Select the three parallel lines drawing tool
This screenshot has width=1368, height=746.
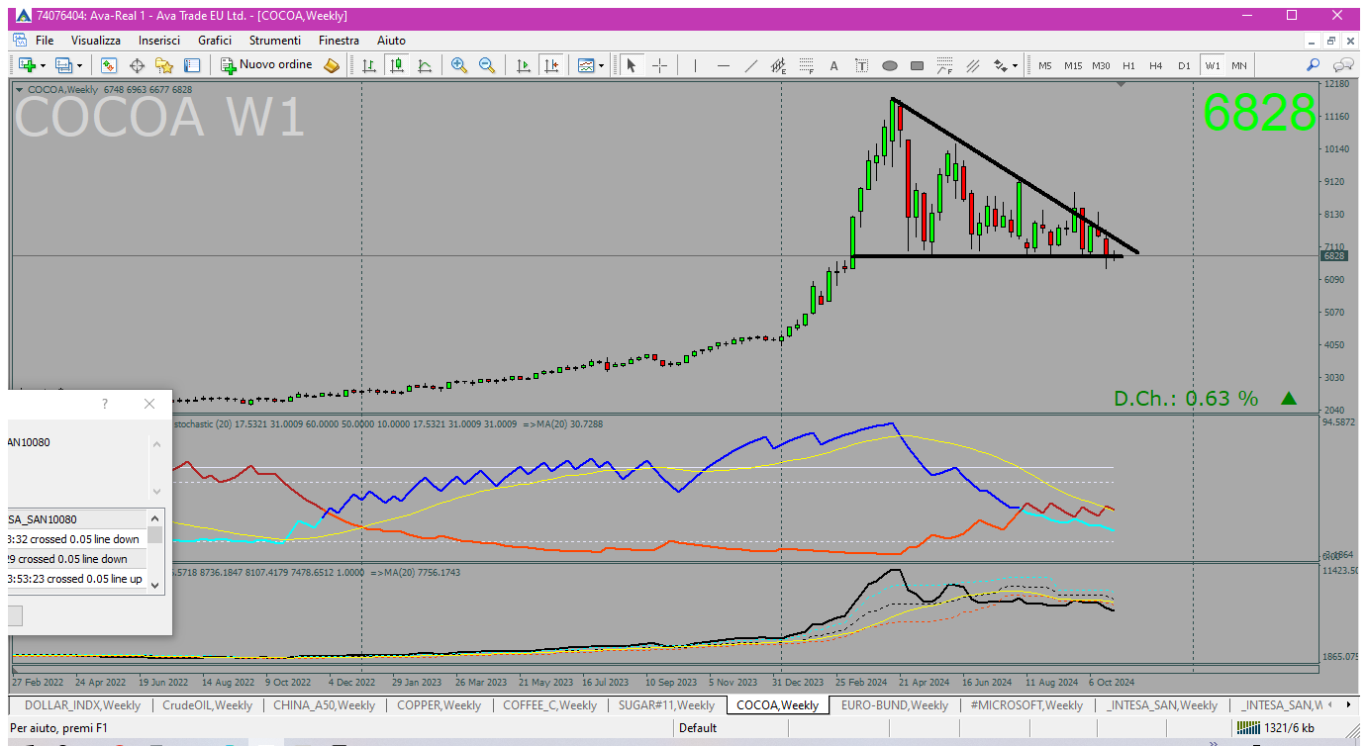pyautogui.click(x=972, y=65)
